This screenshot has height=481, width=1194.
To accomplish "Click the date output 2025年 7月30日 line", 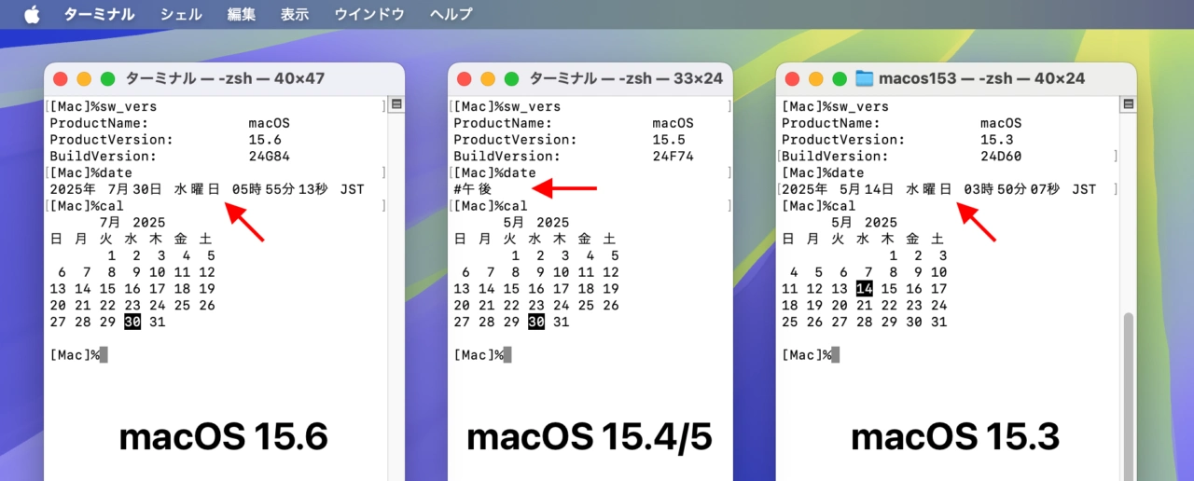I will click(x=206, y=189).
